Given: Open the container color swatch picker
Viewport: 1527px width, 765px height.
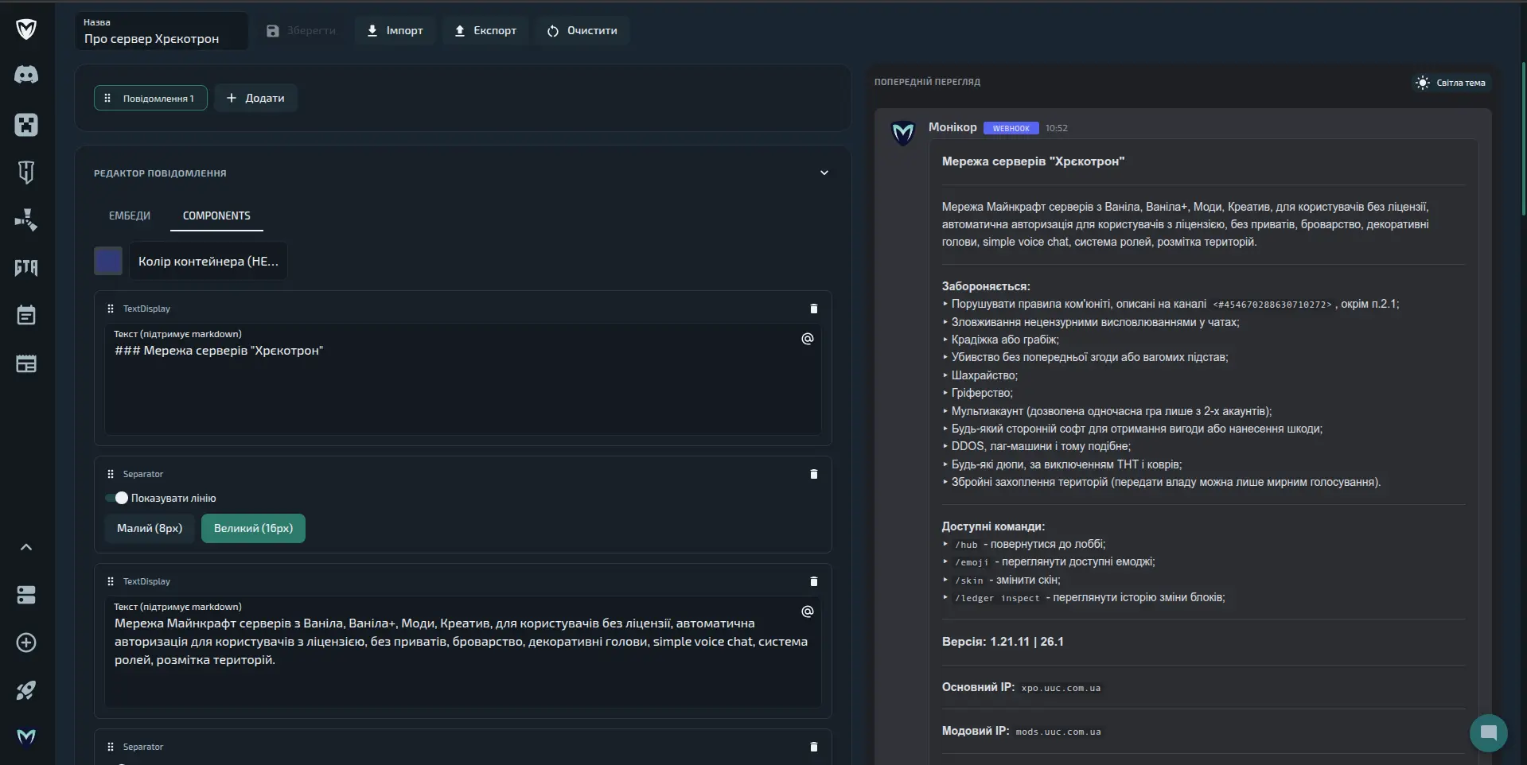Looking at the screenshot, I should pos(108,261).
